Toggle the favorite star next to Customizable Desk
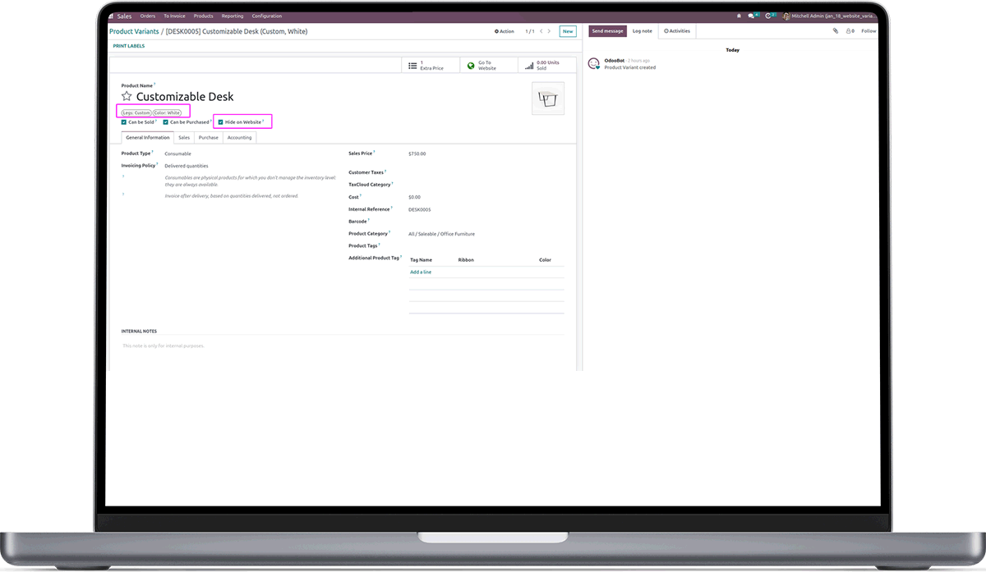 click(127, 97)
